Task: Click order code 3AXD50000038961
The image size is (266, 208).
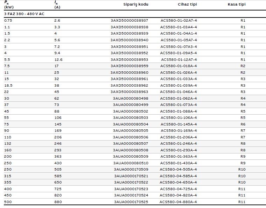Action: point(129,79)
